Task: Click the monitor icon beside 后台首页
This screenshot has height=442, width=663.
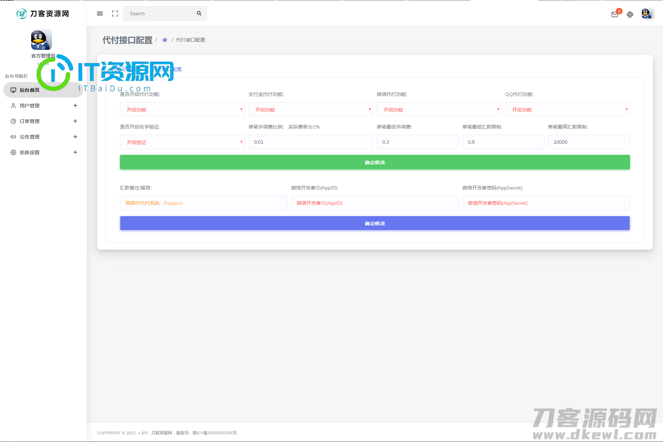Action: coord(13,90)
